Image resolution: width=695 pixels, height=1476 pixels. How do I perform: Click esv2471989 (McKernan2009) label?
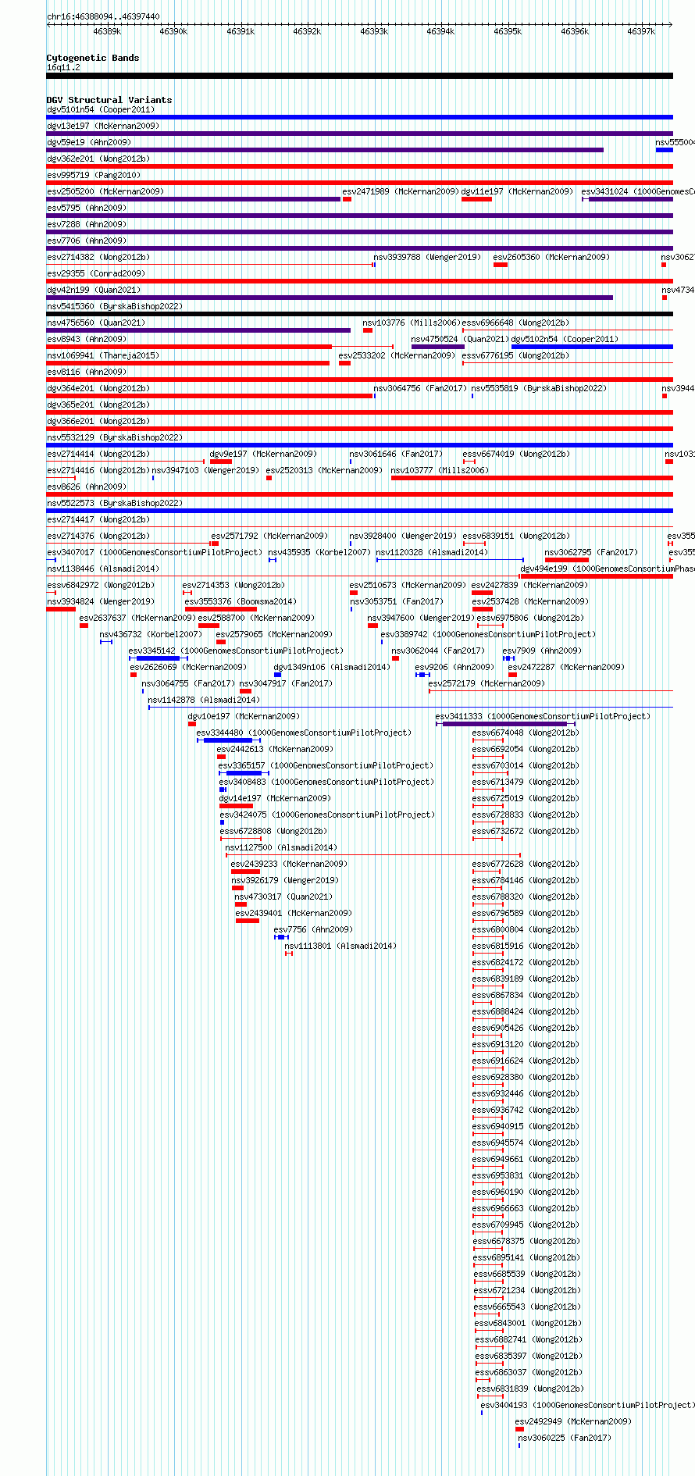[401, 192]
